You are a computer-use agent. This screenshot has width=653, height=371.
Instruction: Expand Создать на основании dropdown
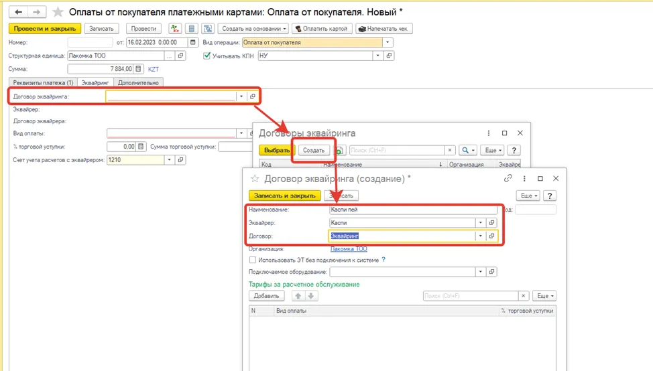coord(253,29)
